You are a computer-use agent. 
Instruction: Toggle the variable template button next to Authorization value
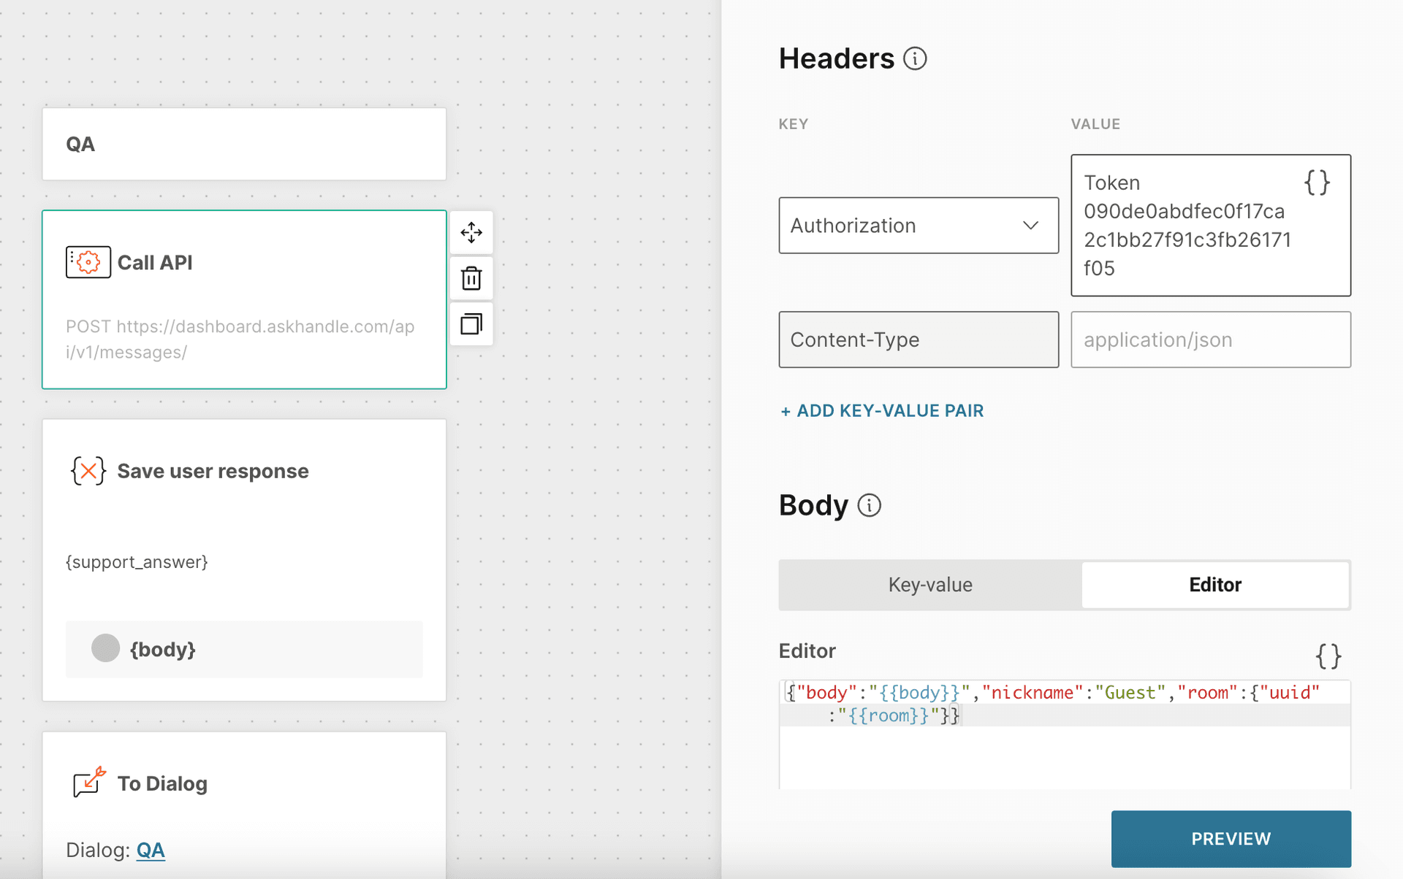1318,181
